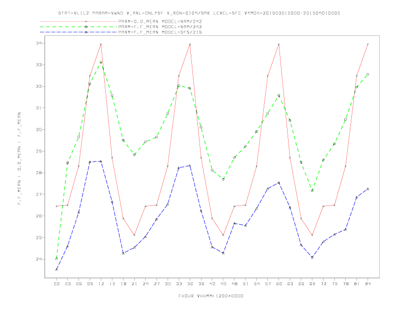Screen dimensions: 401x309
Task: Click x-axis tick label 00
Action: [x=57, y=284]
